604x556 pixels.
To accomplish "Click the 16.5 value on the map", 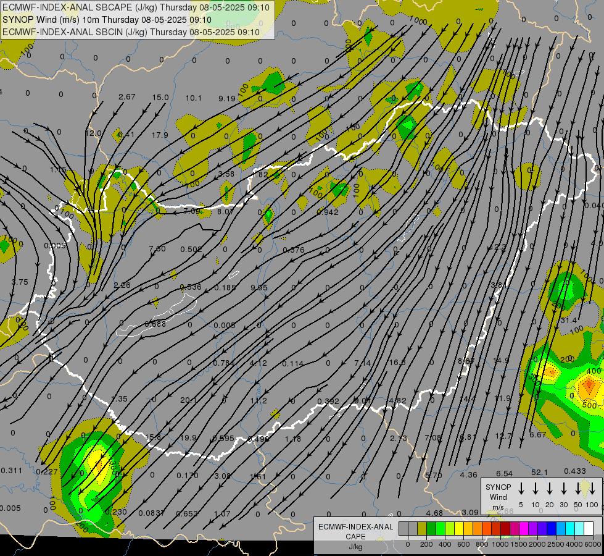I will [397, 362].
